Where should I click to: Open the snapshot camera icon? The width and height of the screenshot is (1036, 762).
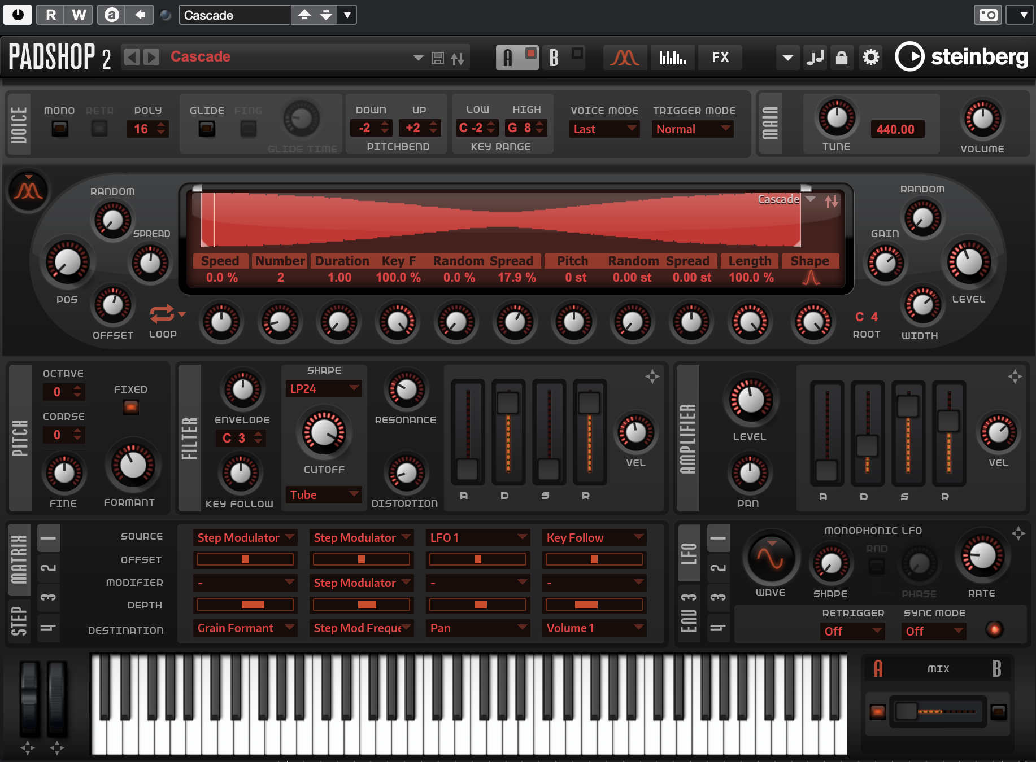click(988, 15)
